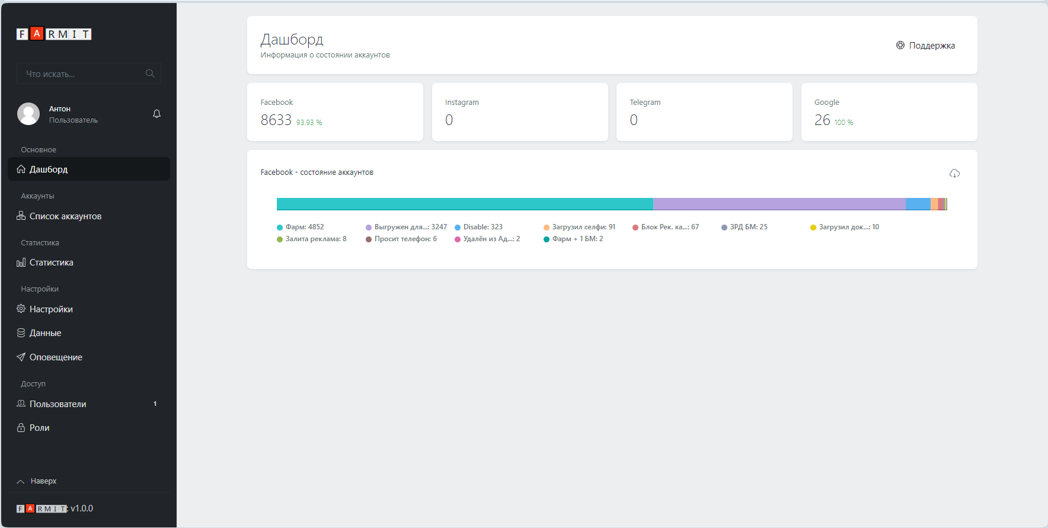The width and height of the screenshot is (1048, 528).
Task: Open the Instagram stats card
Action: [520, 112]
